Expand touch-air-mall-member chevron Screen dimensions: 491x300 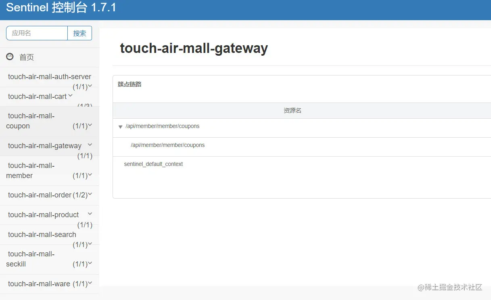point(90,174)
